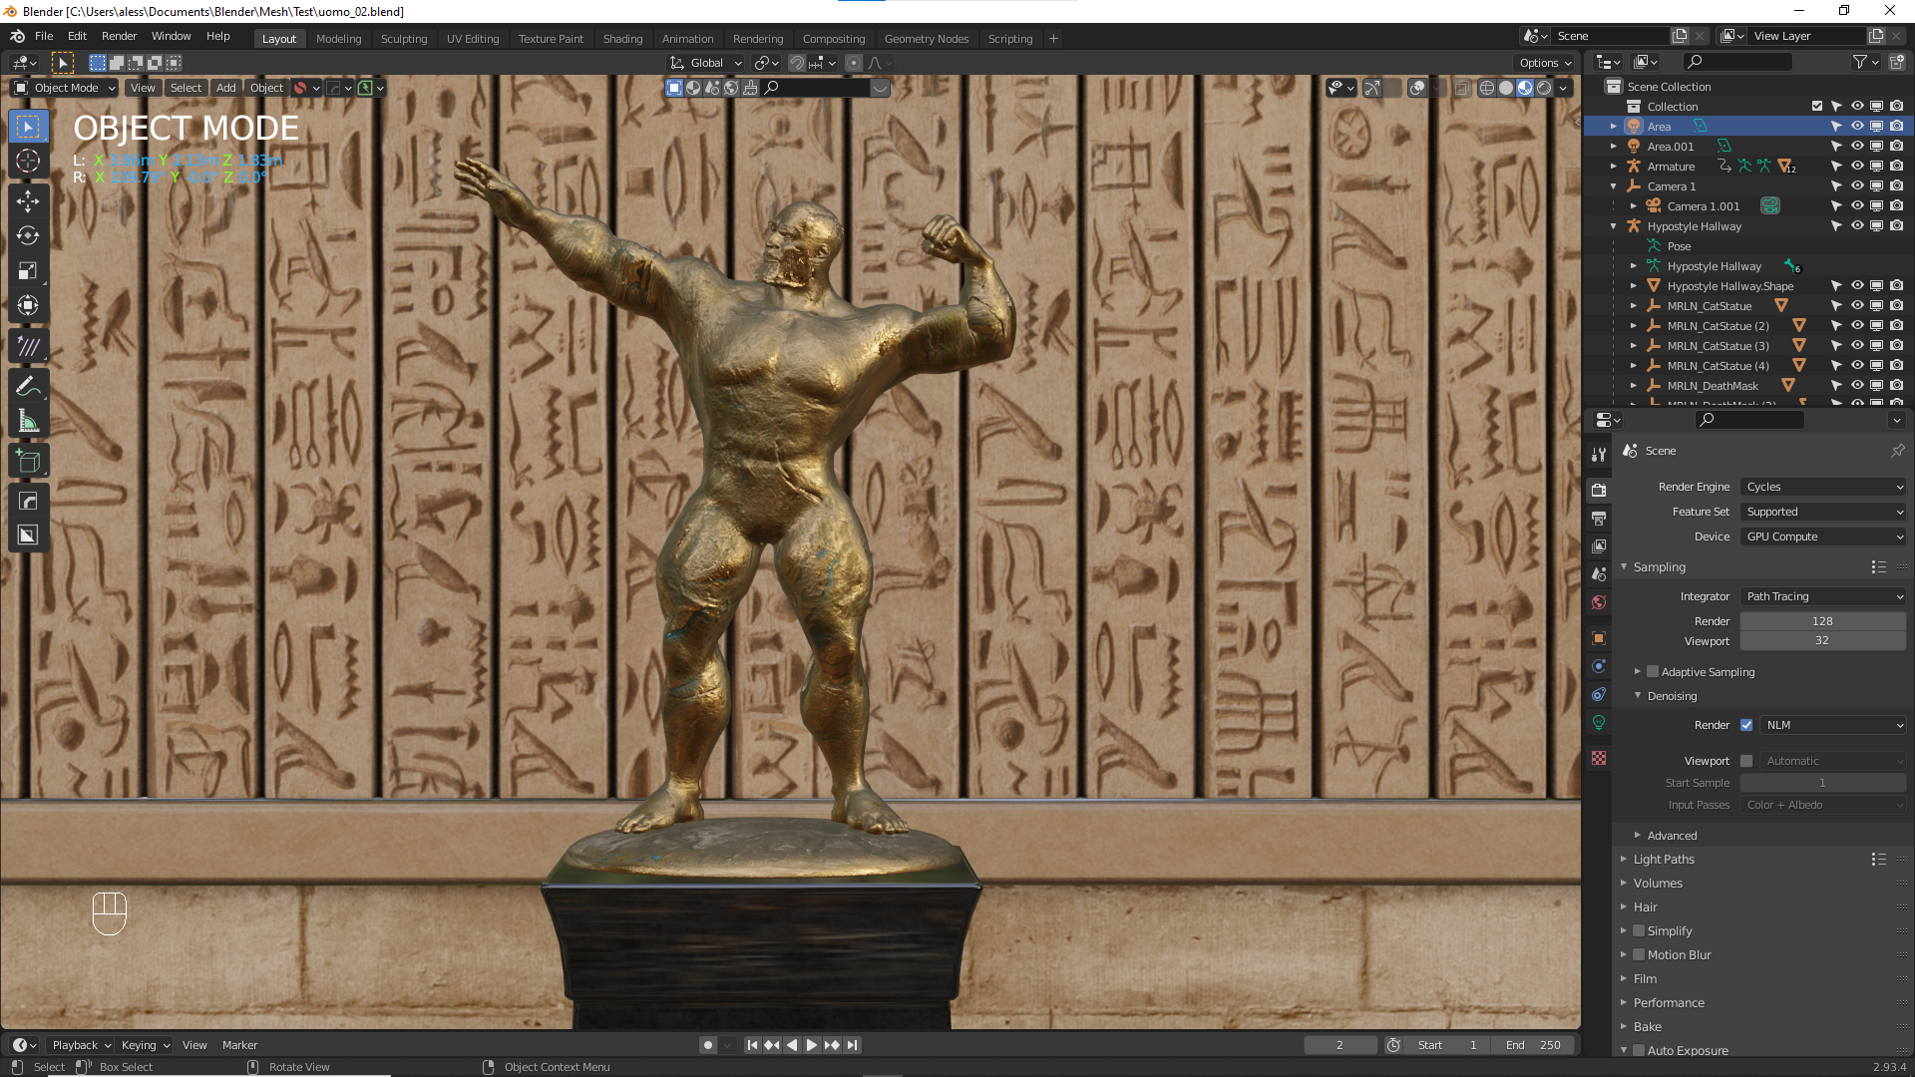Switch to the Sculpting workspace tab
The image size is (1915, 1077).
pyautogui.click(x=404, y=39)
